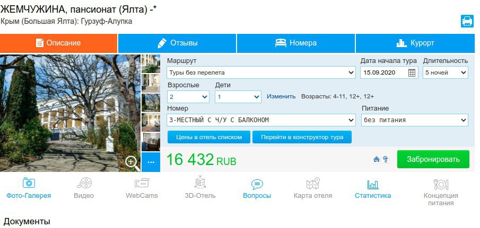Select the fifth thumbnail in photo strip

tap(151, 142)
